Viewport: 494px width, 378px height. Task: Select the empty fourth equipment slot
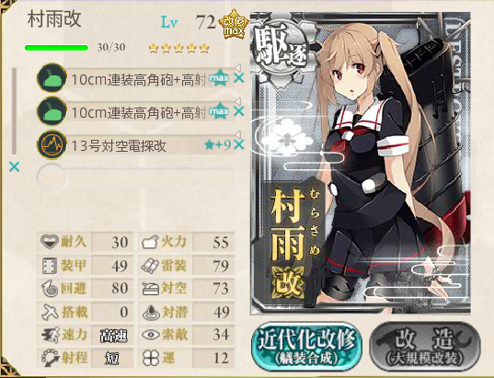[135, 178]
